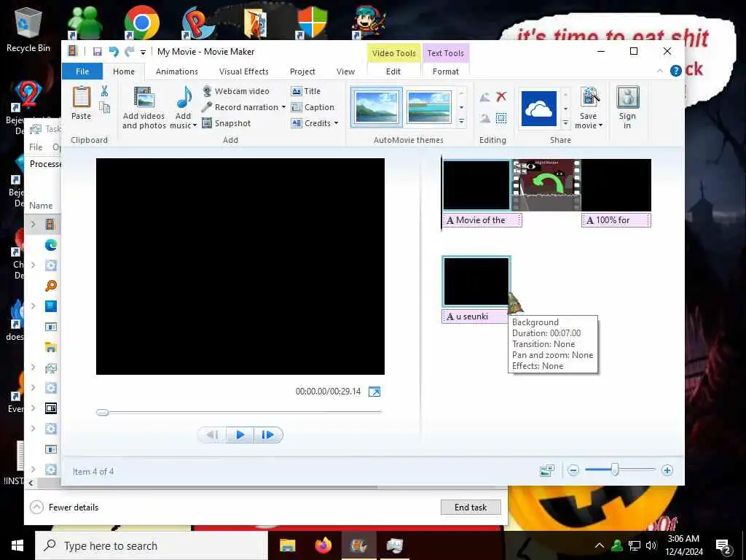This screenshot has height=560, width=746.
Task: Click Add videos and photos
Action: pos(144,108)
